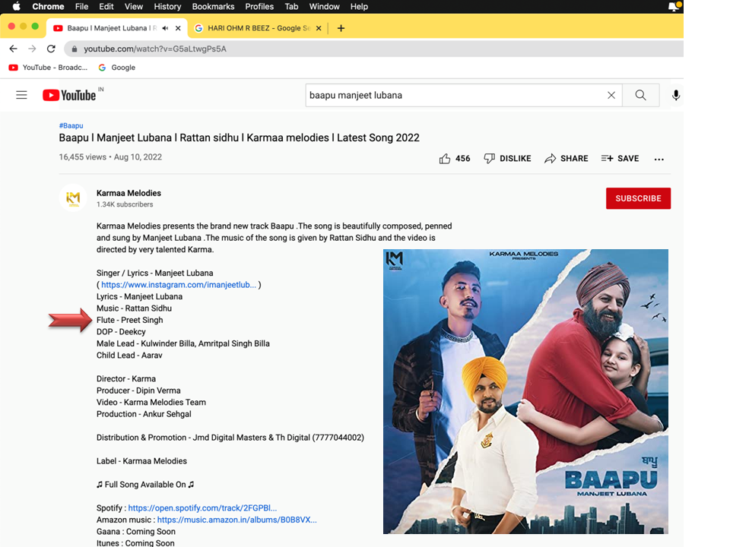
Task: Go back using the browser back arrow
Action: (x=13, y=49)
